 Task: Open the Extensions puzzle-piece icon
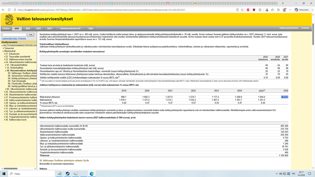pyautogui.click(x=260, y=10)
